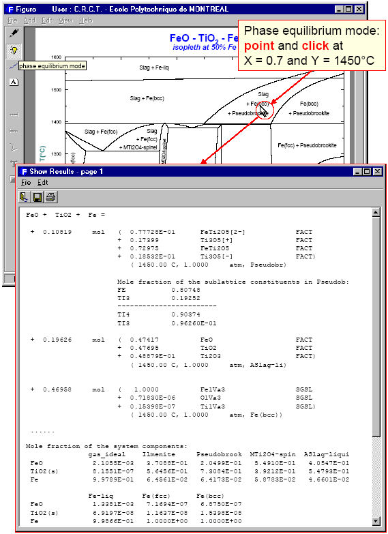
Task: Click the exit door icon in Show Results
Action: coord(24,197)
